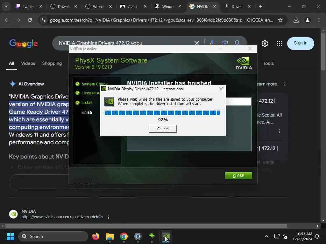
Task: Click the License Agreement step checkmark
Action: (x=78, y=93)
